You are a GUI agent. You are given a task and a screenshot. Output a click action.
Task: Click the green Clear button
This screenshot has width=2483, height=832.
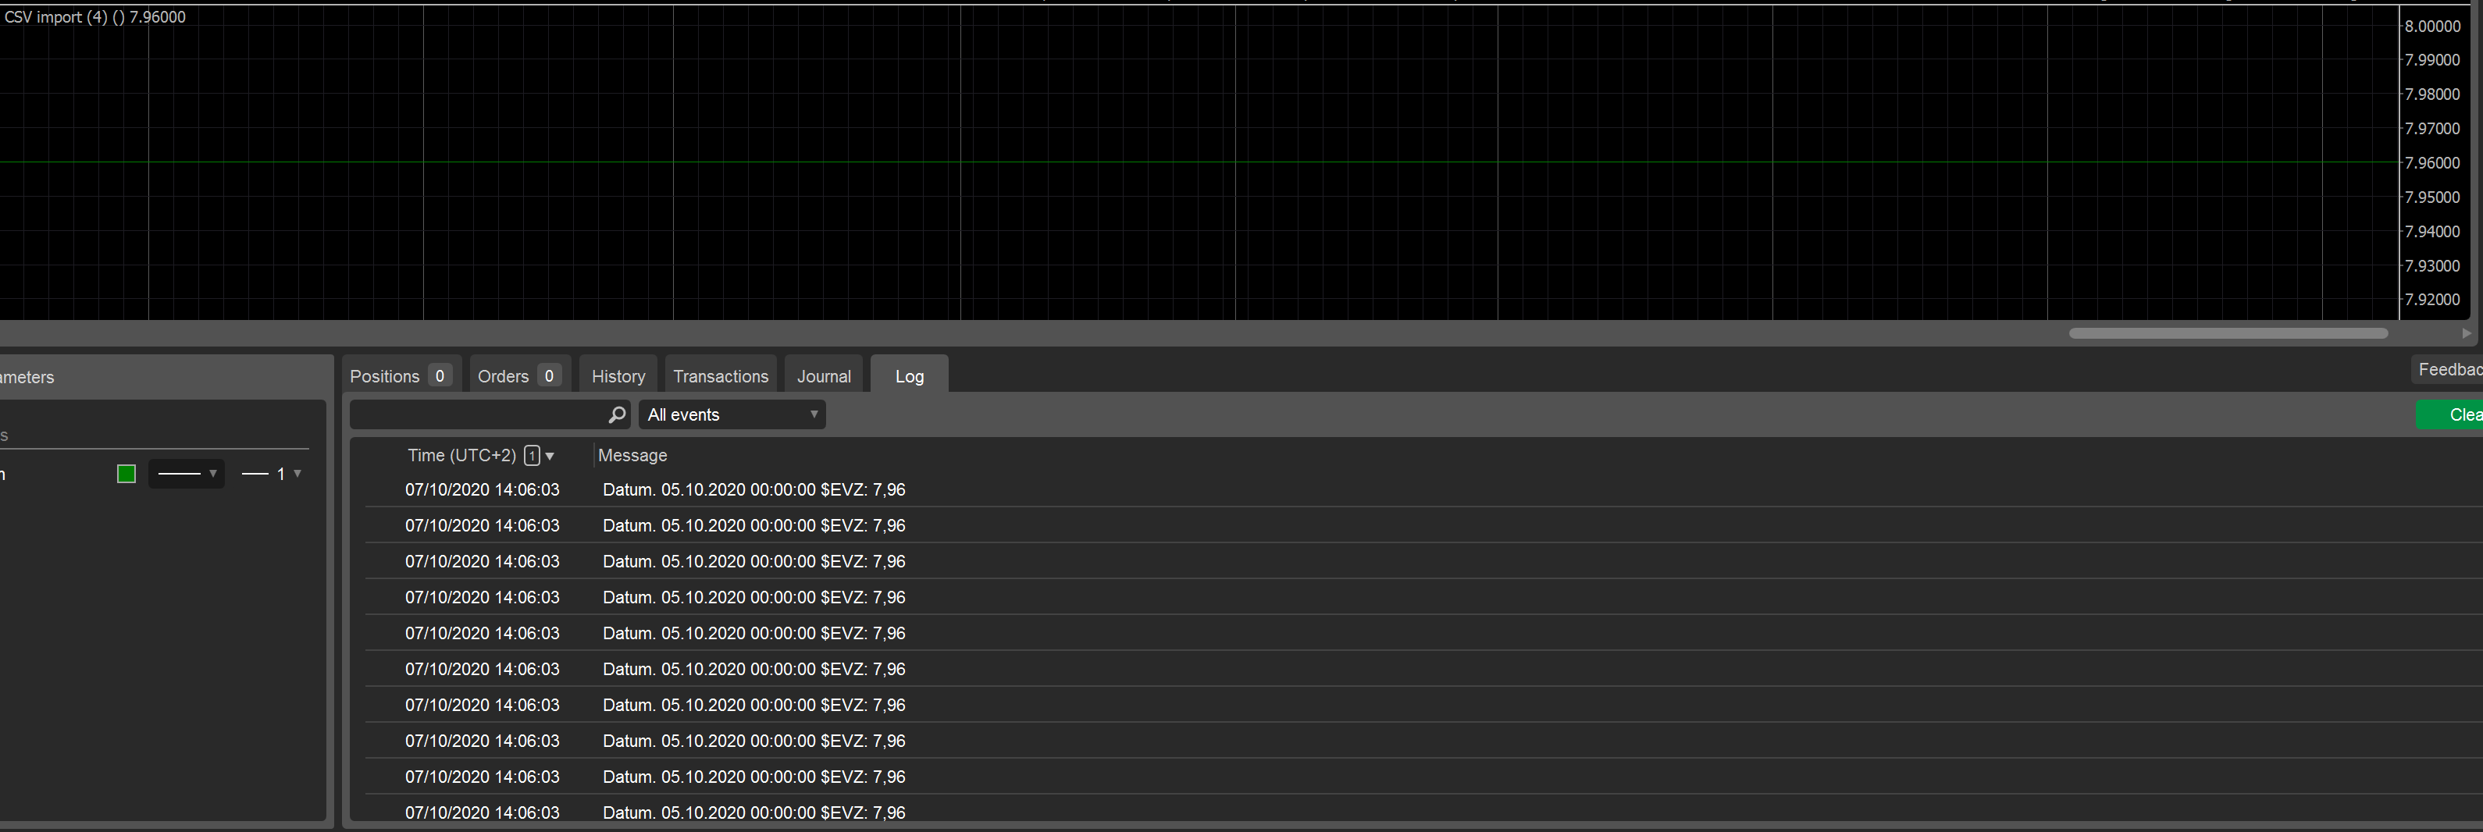(x=2450, y=415)
